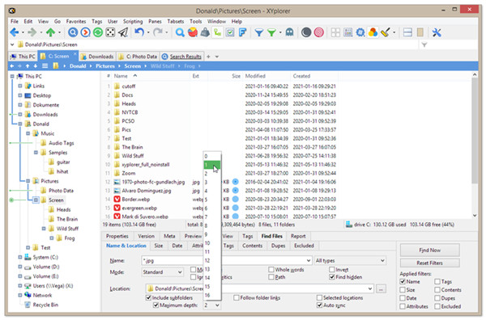
Task: Click the paper plane toolbar icon
Action: tap(123, 32)
